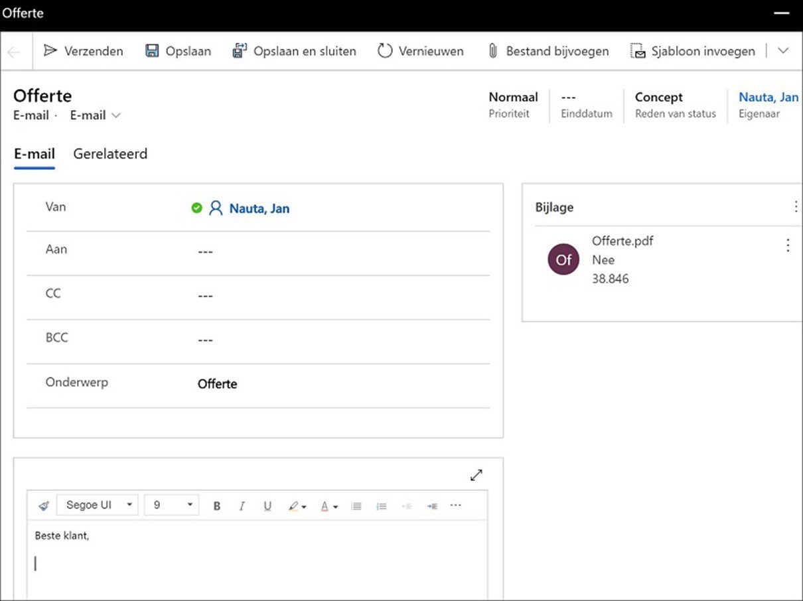Open the toolbar overflow chevron

pyautogui.click(x=783, y=50)
